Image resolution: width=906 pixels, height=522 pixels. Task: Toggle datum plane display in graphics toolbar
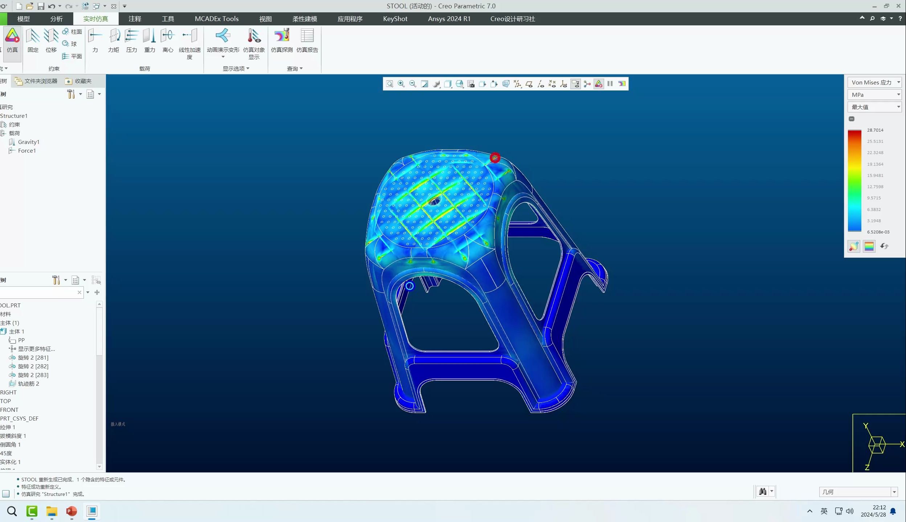(529, 84)
